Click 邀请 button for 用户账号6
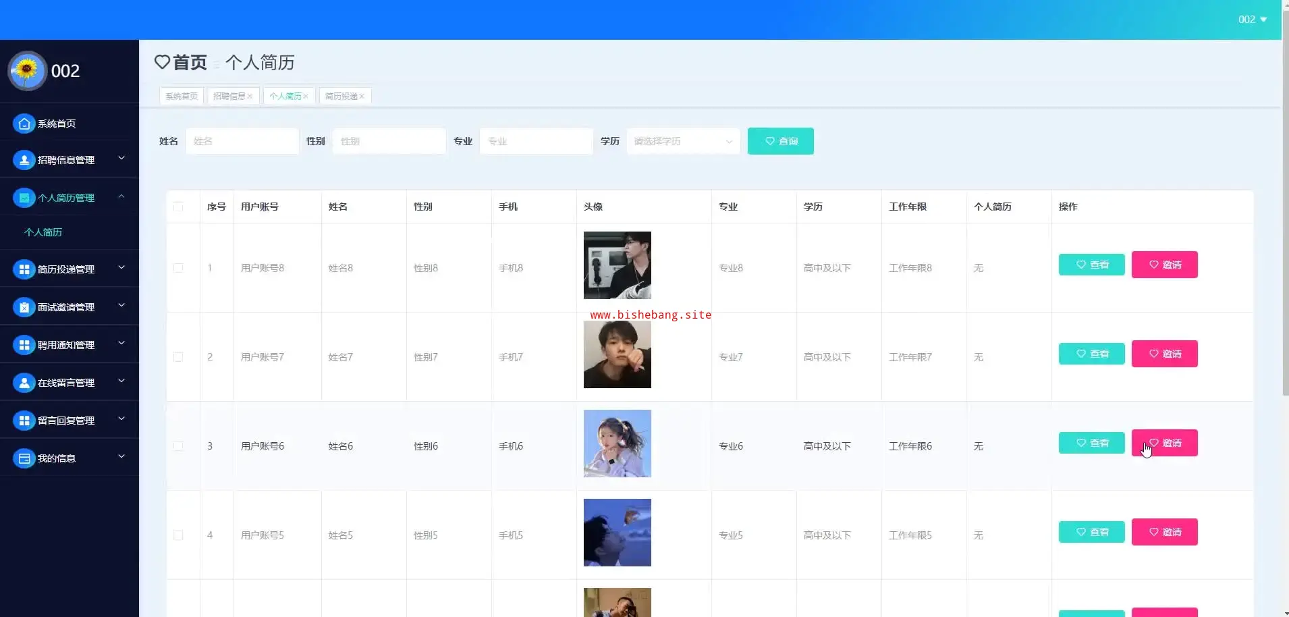The image size is (1289, 617). coord(1164,443)
